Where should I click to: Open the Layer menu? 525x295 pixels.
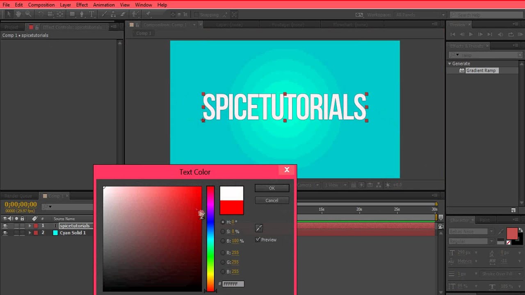coord(65,5)
